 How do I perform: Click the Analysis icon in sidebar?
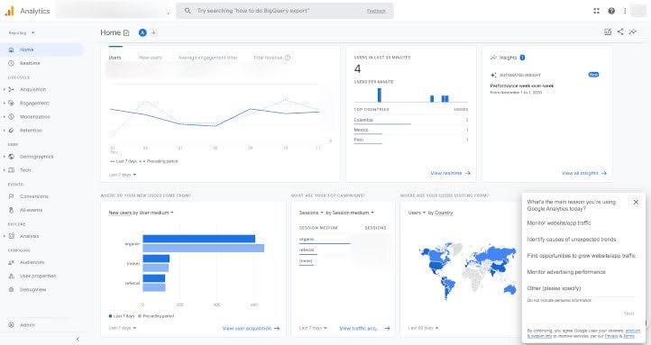coord(11,236)
